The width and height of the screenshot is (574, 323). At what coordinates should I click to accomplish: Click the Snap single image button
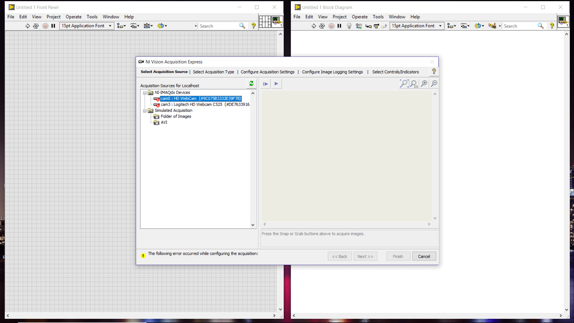(265, 84)
